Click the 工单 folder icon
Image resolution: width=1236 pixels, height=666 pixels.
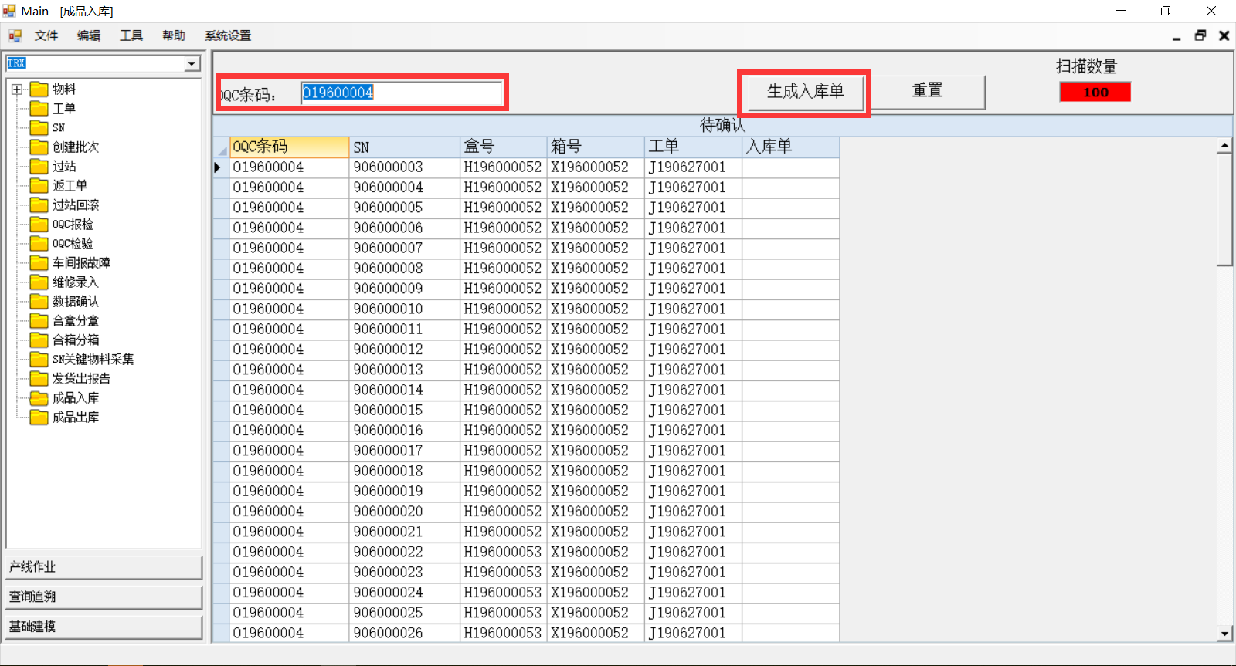[x=39, y=109]
